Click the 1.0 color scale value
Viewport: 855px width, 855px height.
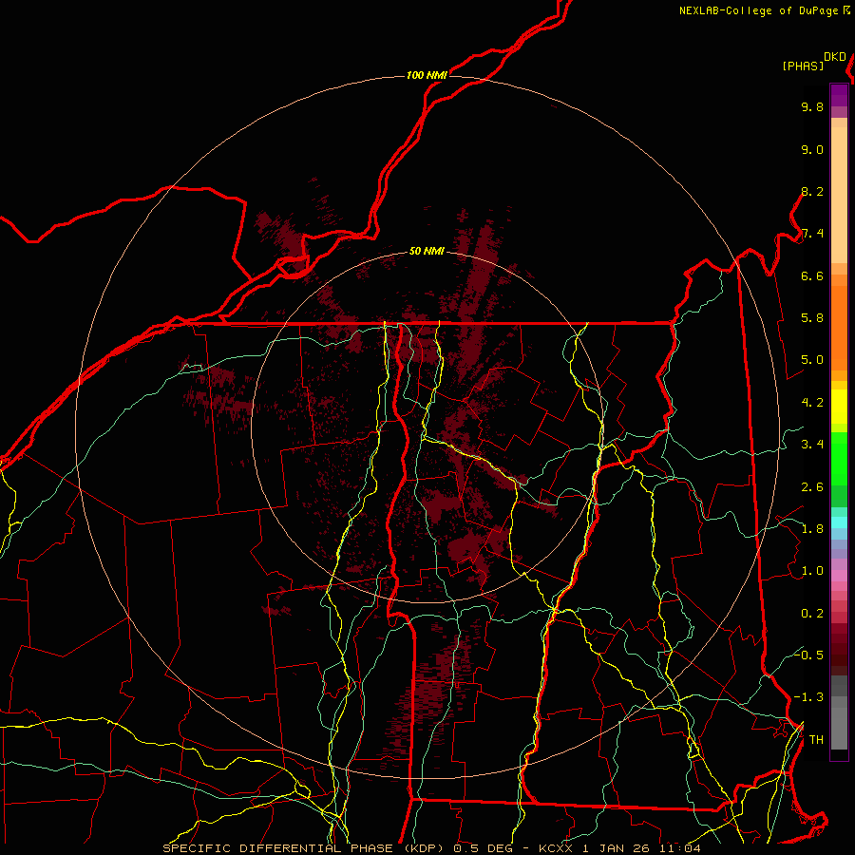click(812, 572)
